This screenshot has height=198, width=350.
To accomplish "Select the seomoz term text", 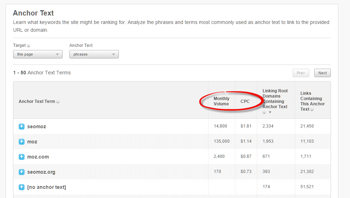I will coord(36,126).
